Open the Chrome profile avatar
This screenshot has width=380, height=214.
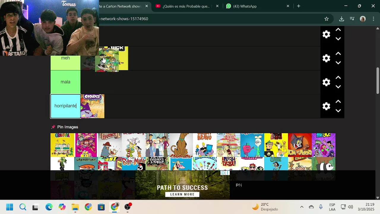coord(363,19)
